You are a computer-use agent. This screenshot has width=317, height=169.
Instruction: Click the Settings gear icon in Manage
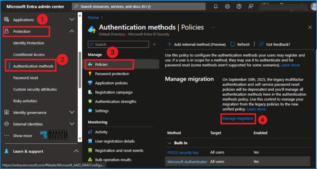(x=90, y=111)
